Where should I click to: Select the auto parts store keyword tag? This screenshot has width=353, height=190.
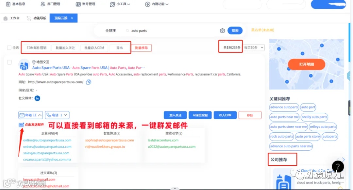click(308, 136)
